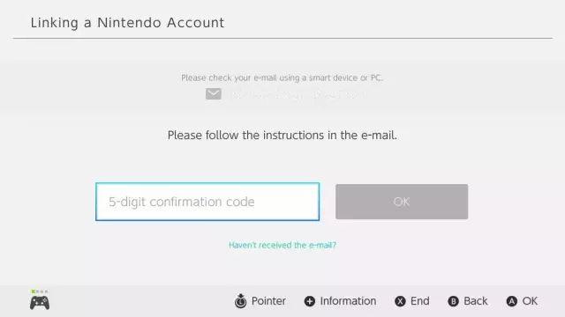The image size is (565, 317).
Task: Click the blurred e-mail address text
Action: (298, 94)
